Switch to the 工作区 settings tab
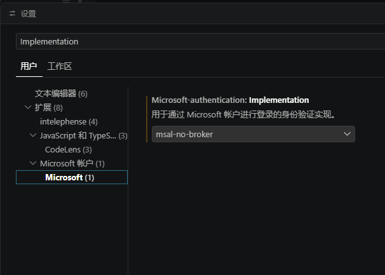 click(x=60, y=66)
